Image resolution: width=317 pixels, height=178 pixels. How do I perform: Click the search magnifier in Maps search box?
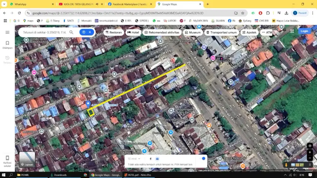point(71,32)
